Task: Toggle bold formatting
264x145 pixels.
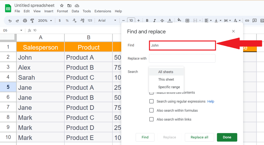Action: 147,21
